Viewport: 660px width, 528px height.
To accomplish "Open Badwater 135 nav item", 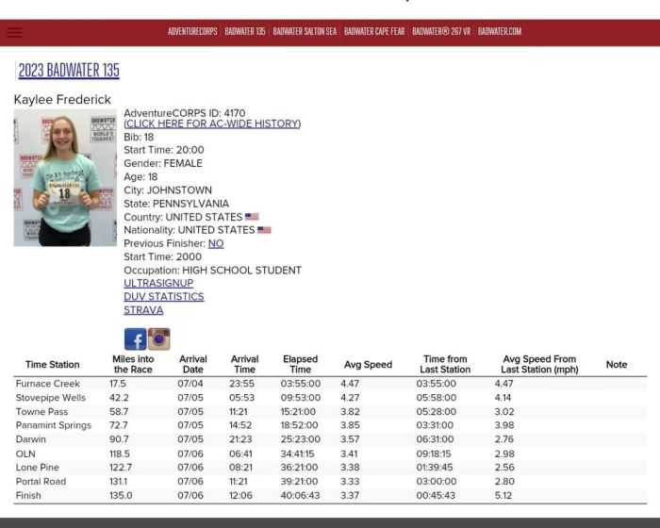I will (x=245, y=32).
